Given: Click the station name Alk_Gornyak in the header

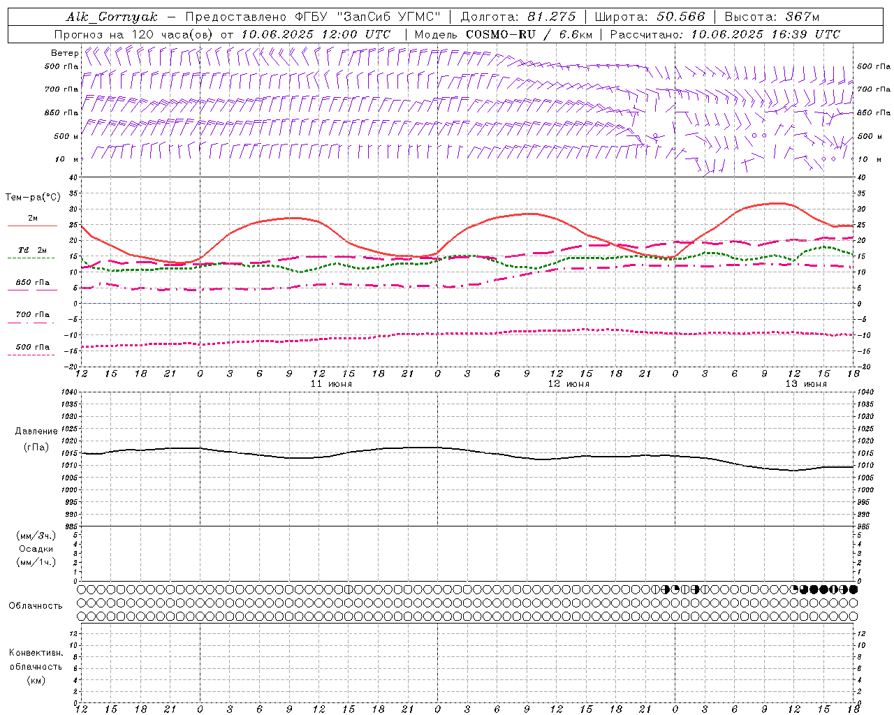Looking at the screenshot, I should (x=112, y=17).
